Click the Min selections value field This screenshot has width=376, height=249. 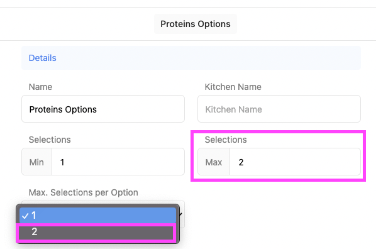(118, 162)
